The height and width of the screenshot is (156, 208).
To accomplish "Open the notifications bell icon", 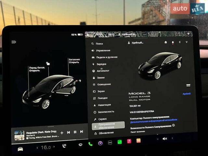I will pyautogui.click(x=173, y=43).
